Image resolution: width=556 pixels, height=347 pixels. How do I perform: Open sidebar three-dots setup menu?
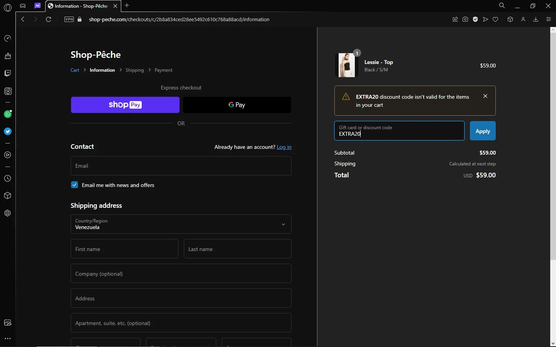coord(8,339)
